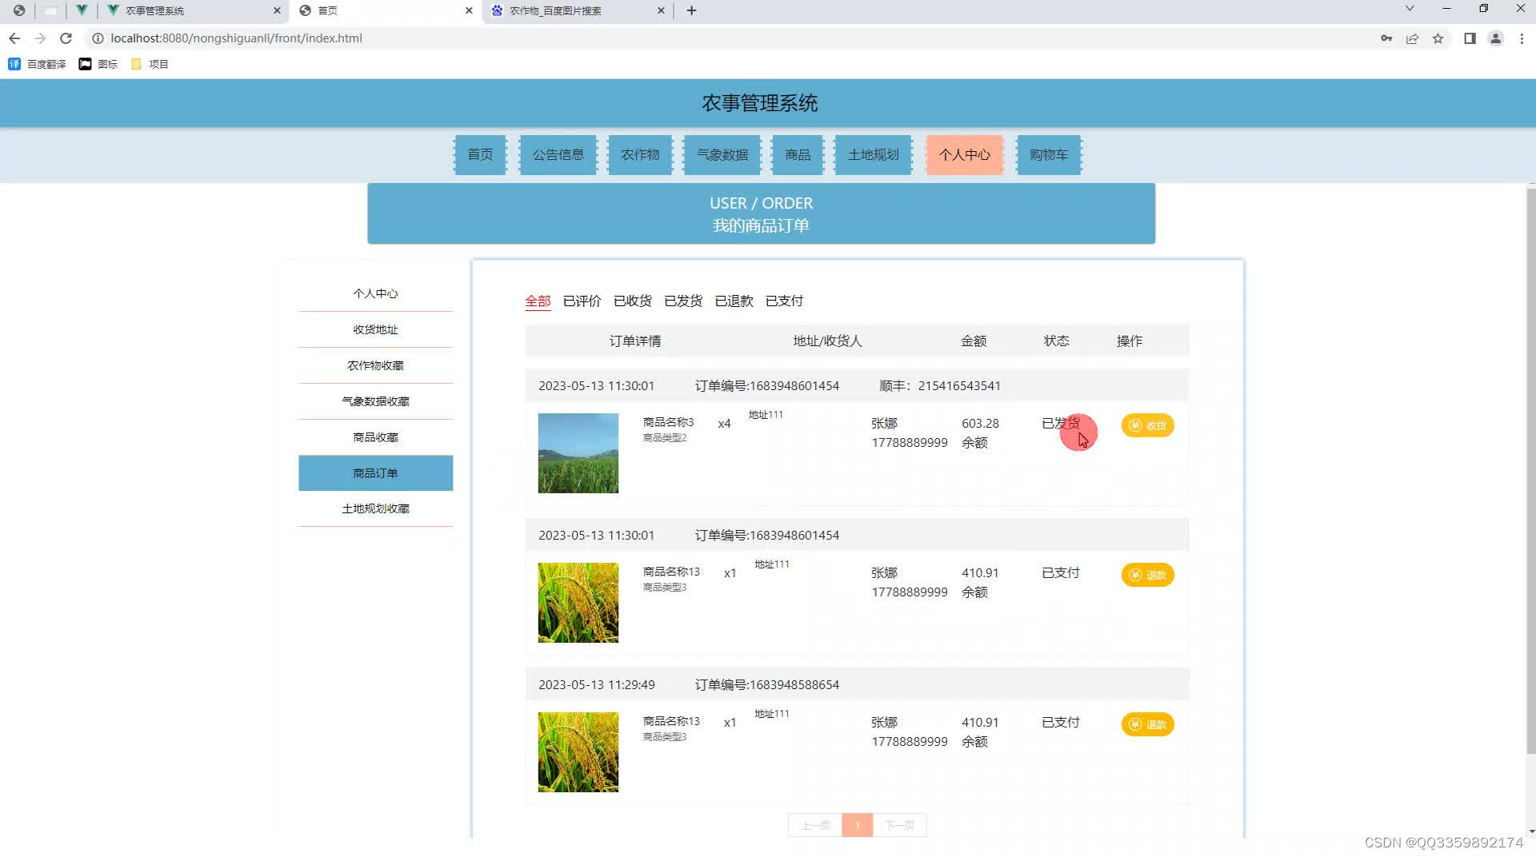
Task: Open the 个人中心 nav item
Action: (x=964, y=154)
